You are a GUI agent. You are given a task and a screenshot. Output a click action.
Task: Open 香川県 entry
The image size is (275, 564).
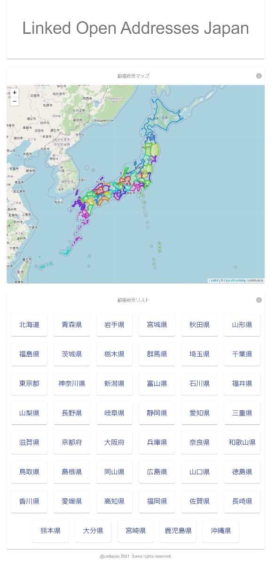click(x=29, y=501)
